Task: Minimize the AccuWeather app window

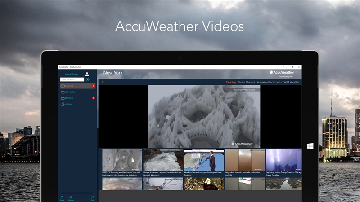Action: coord(287,67)
